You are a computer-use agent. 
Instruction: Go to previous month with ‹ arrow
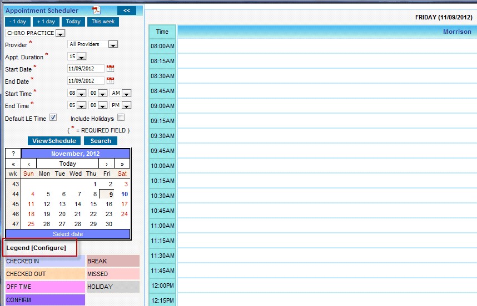click(29, 164)
